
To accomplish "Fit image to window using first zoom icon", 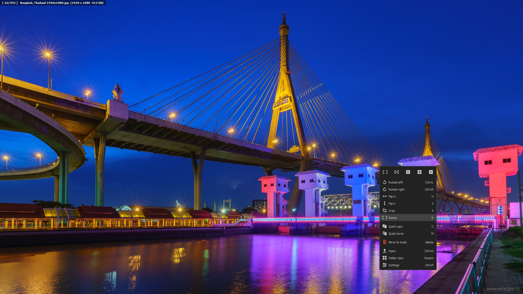I will [385, 172].
